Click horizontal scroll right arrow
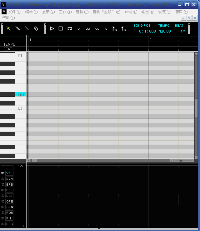Viewport: 200px width, 231px height. pos(172,161)
